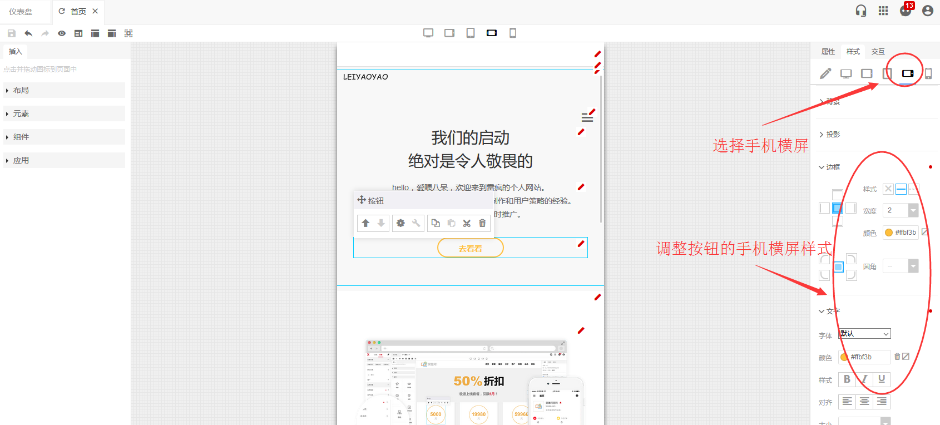The image size is (940, 425).
Task: Click the copy icon in 按钮 popup
Action: [436, 223]
